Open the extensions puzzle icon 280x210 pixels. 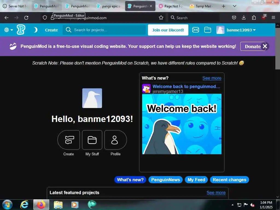coord(254,17)
